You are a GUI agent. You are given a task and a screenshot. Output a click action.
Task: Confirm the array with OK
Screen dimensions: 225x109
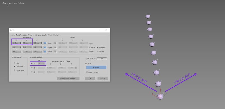click(x=90, y=78)
